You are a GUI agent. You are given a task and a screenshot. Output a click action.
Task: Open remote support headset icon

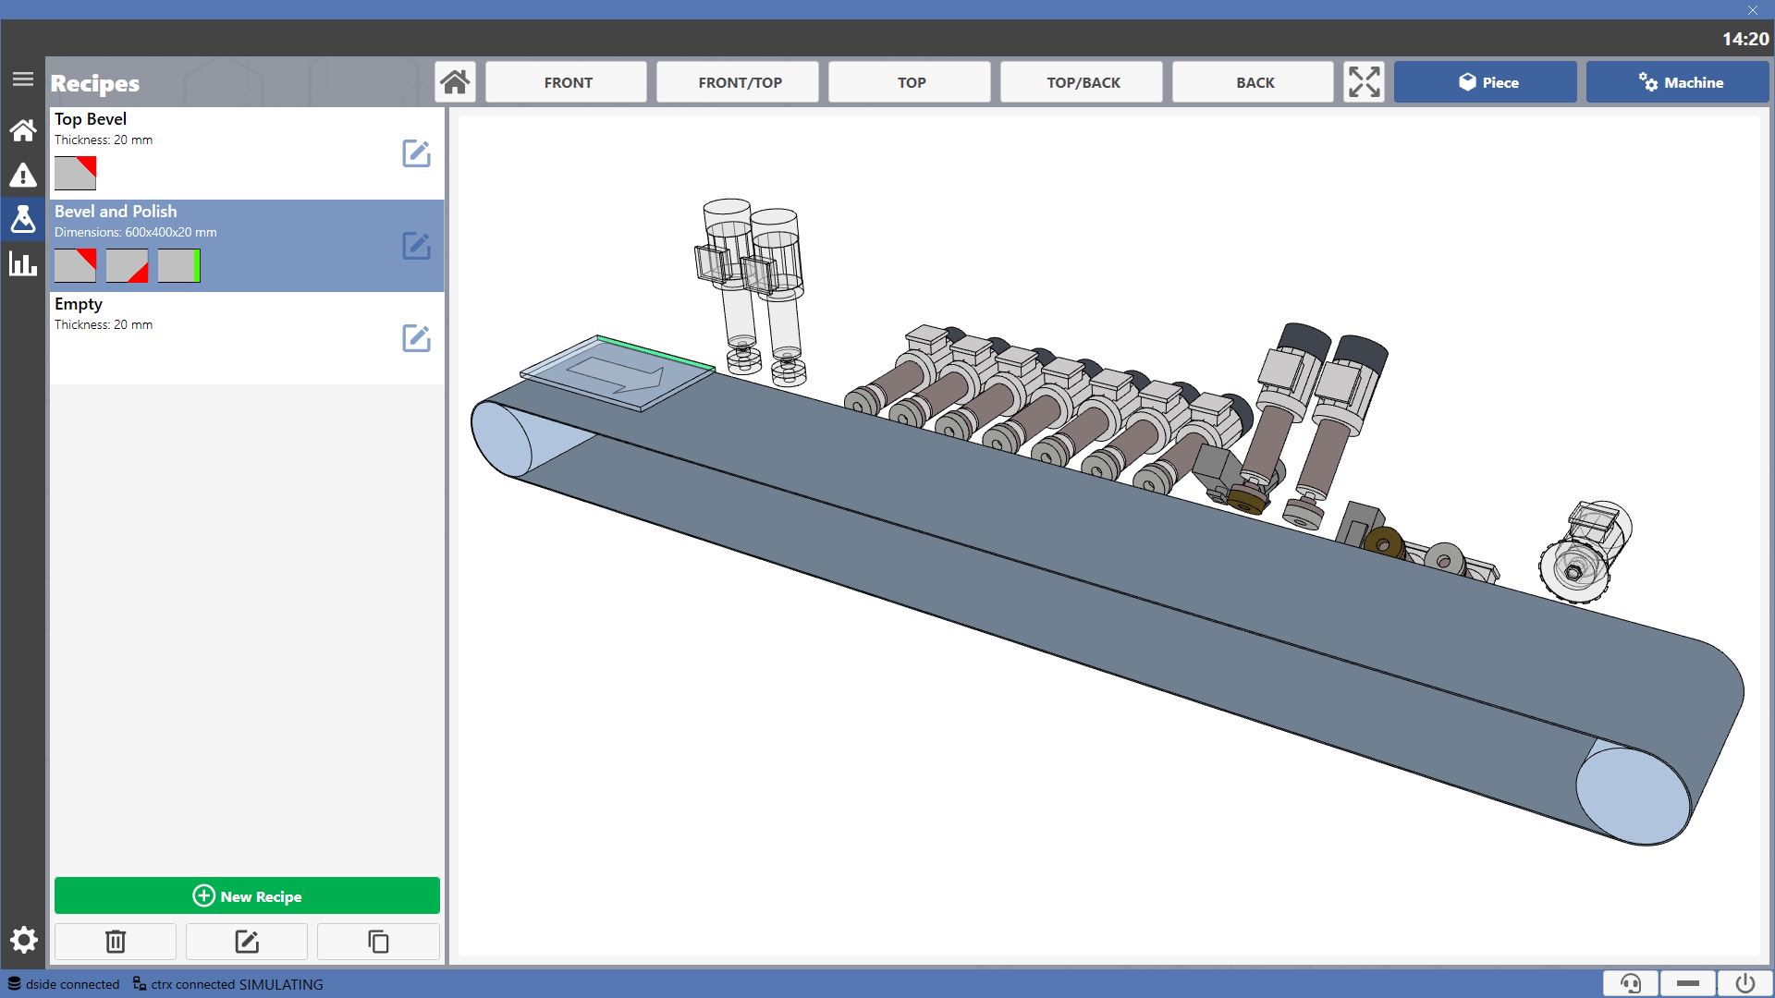click(x=1631, y=983)
